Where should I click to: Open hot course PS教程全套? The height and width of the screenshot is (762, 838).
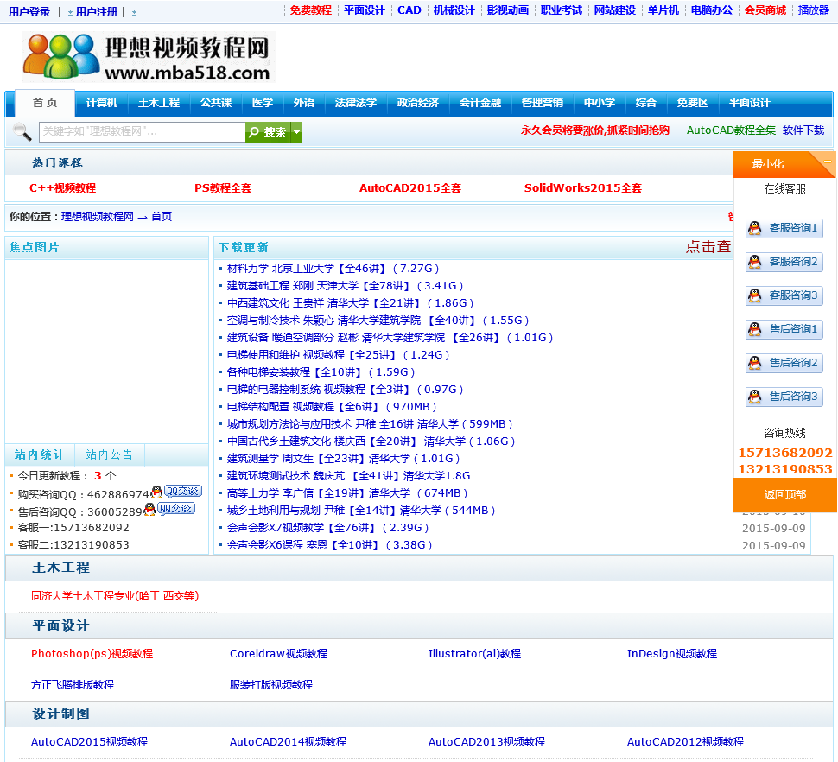223,188
